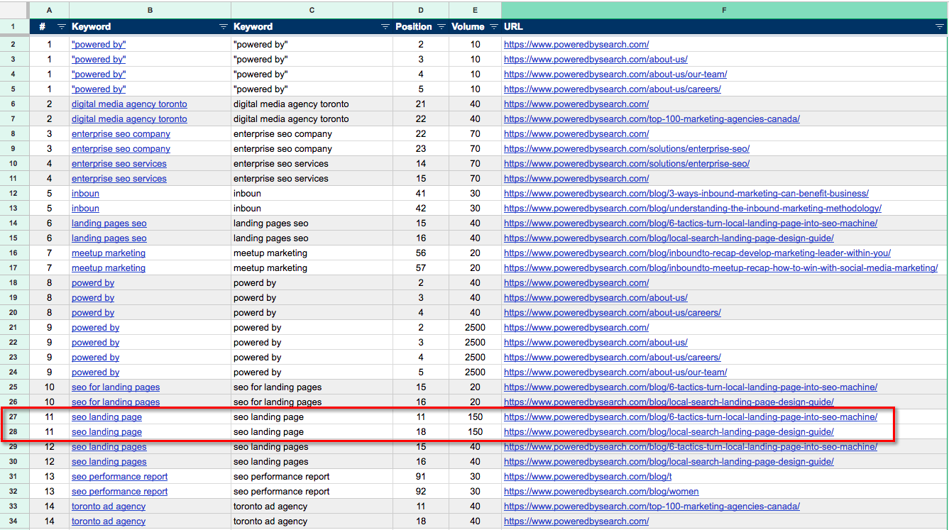Select column F header
Viewport: 949px width, 530px height.
click(724, 10)
